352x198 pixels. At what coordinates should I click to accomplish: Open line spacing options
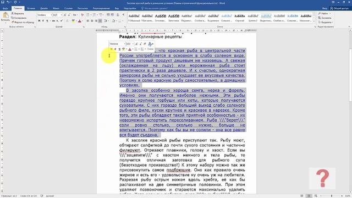(106, 21)
